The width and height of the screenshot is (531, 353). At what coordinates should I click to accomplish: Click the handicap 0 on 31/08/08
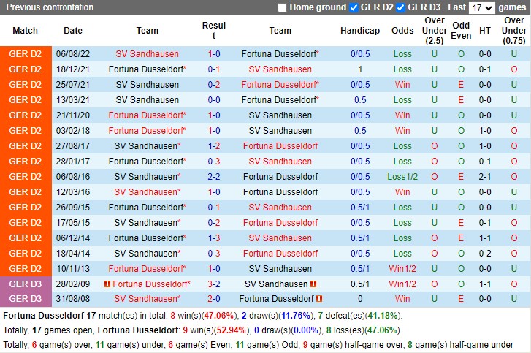tap(360, 299)
